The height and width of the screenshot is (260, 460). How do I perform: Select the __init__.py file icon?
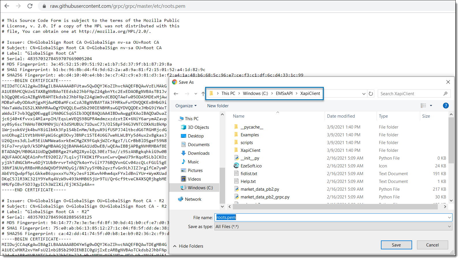point(236,158)
